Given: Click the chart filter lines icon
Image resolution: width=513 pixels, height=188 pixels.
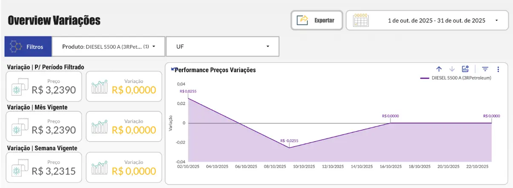Looking at the screenshot, I should point(485,69).
